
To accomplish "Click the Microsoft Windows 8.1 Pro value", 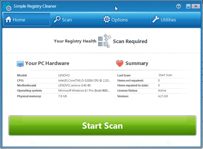I will coord(84,90).
